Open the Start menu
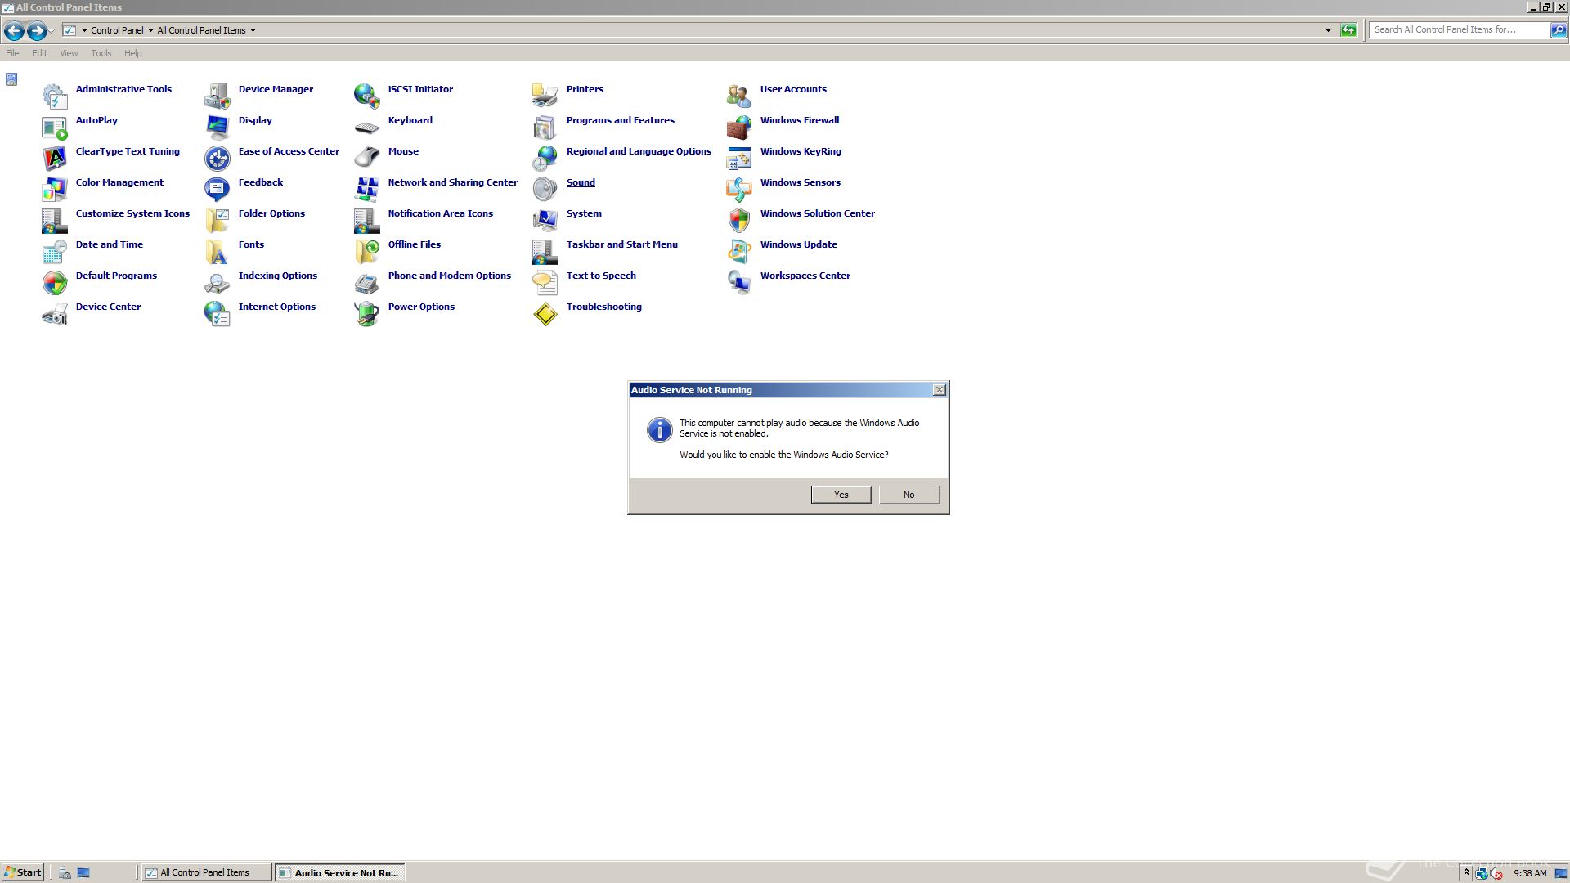 click(23, 872)
